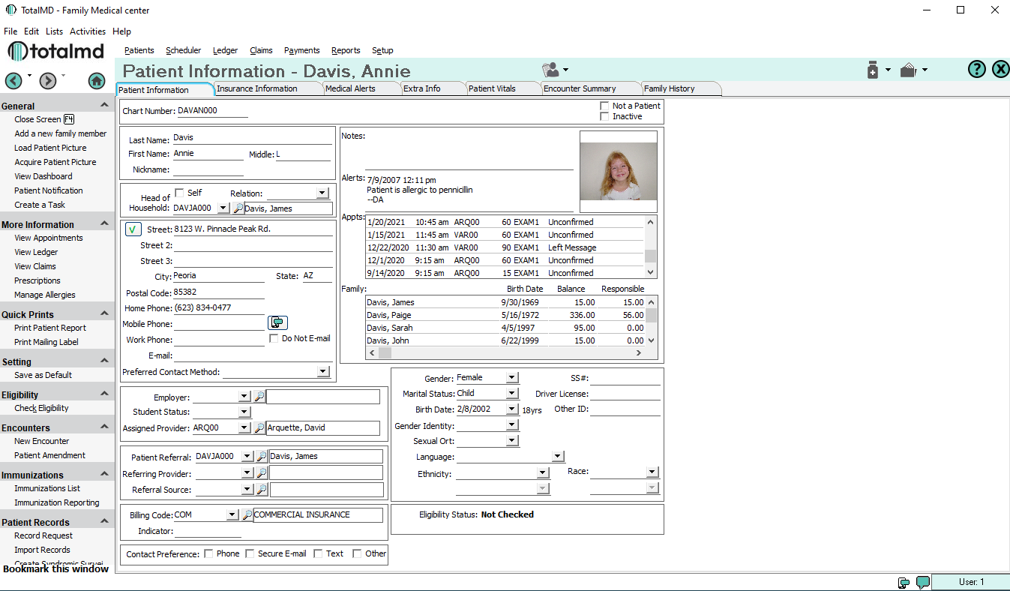1010x591 pixels.
Task: Expand the Preferred Contact Method dropdown
Action: [323, 372]
